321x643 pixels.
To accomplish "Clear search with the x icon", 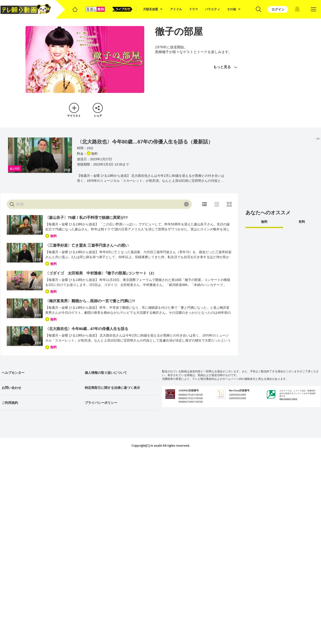I will tap(186, 204).
